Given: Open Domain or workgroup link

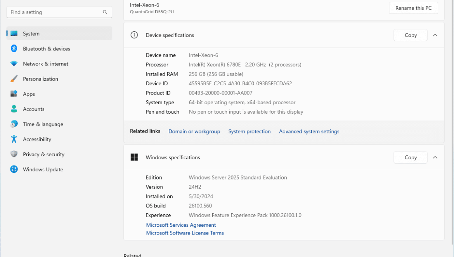Looking at the screenshot, I should (x=194, y=131).
